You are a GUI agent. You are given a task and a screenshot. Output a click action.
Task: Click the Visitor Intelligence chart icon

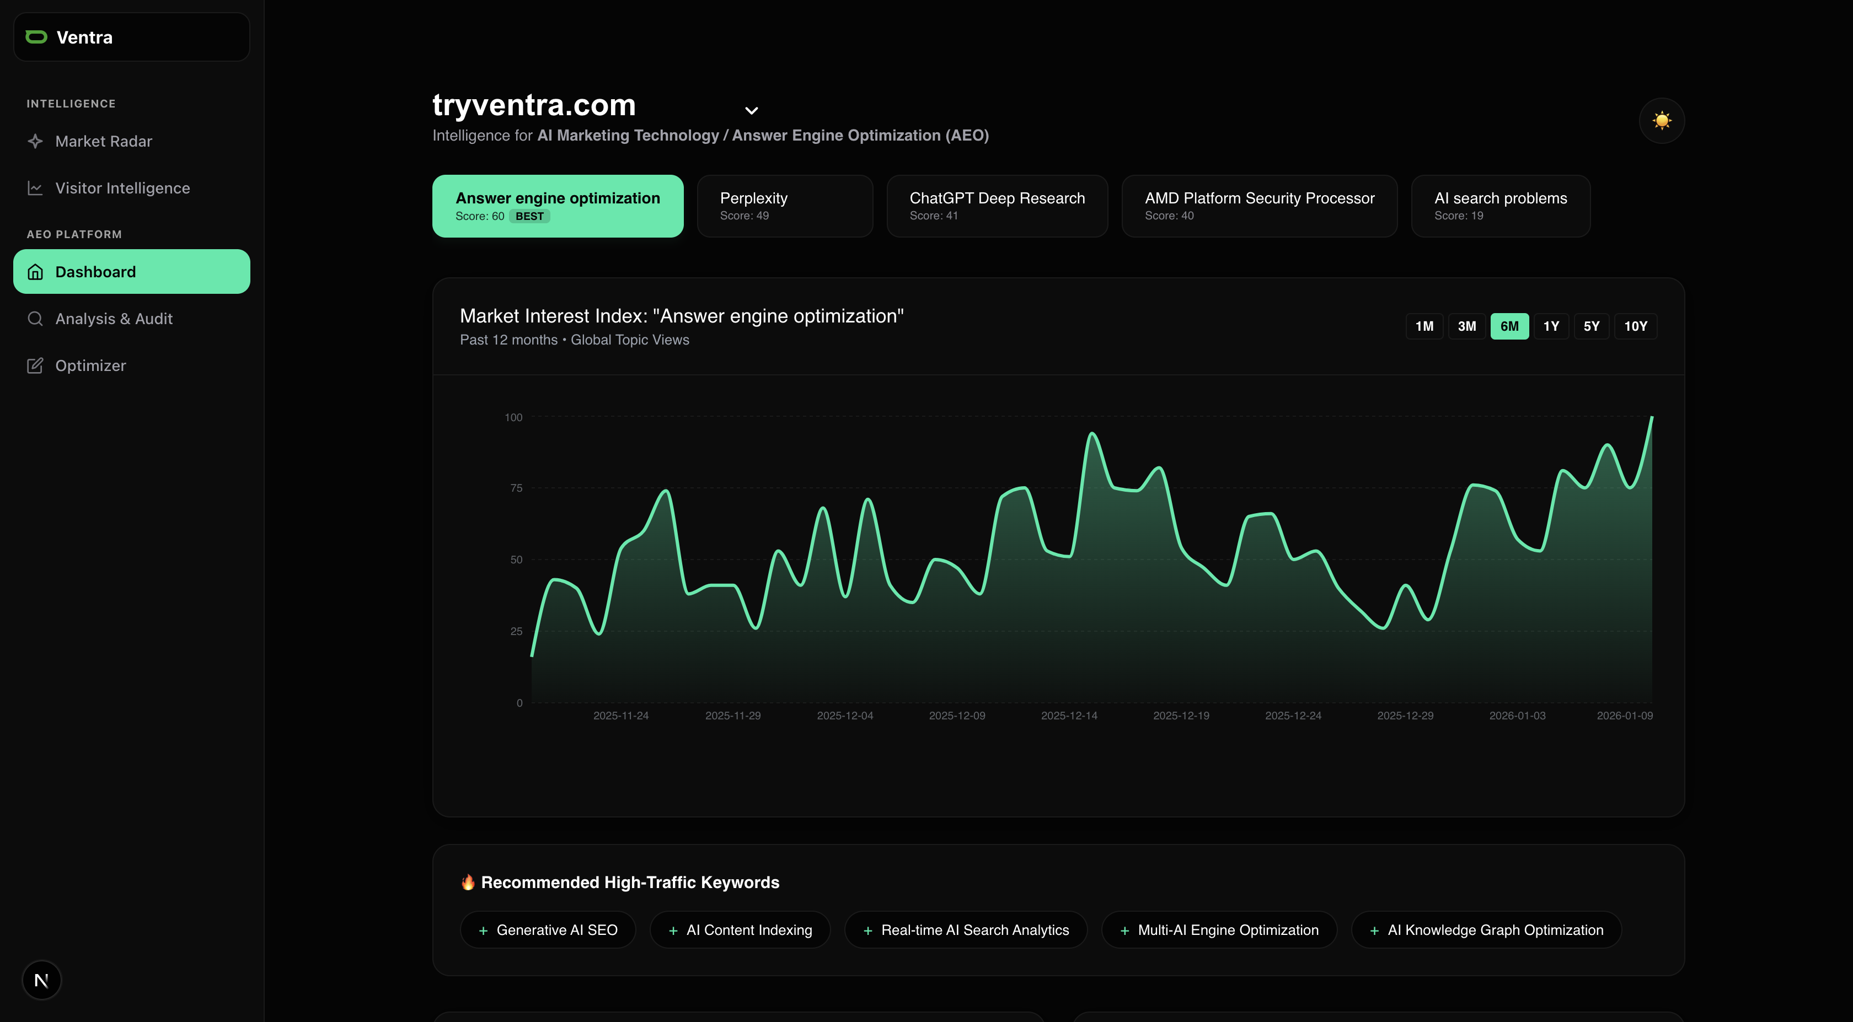[35, 188]
